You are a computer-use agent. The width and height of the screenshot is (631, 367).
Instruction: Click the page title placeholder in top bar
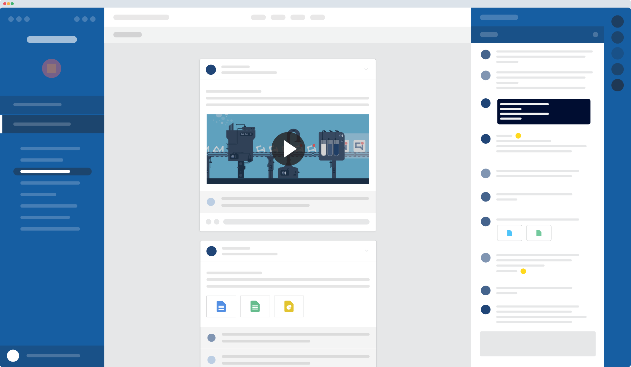pos(141,17)
